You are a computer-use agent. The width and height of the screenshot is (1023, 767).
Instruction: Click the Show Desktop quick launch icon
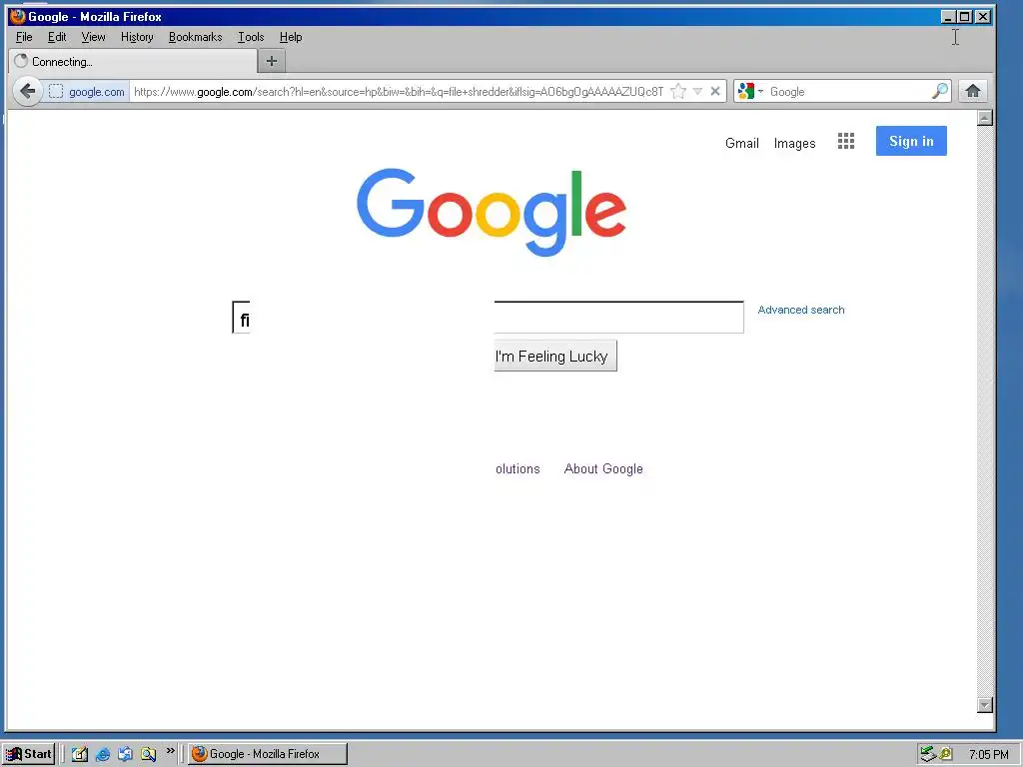[x=80, y=754]
